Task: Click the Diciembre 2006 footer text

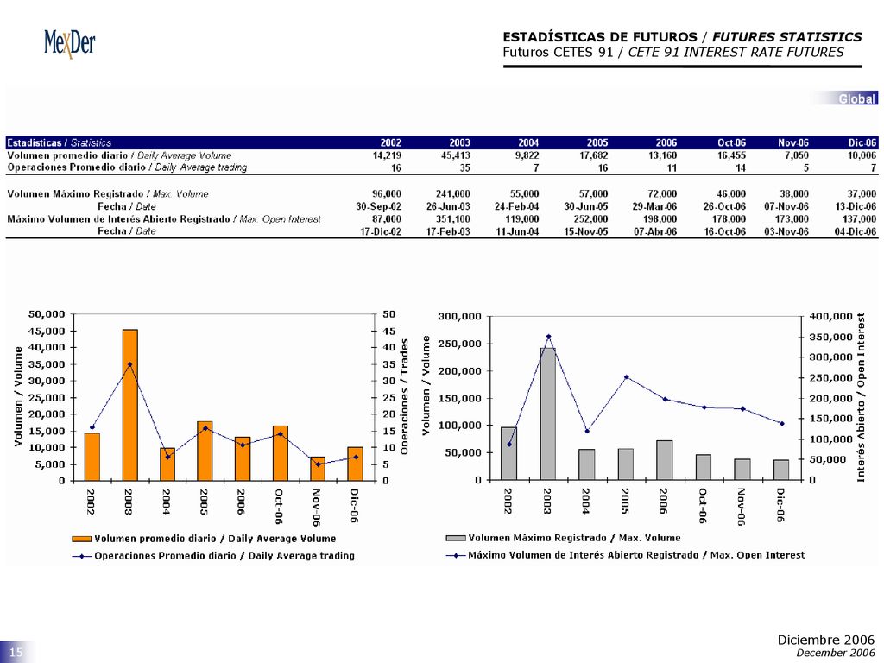Action: point(826,640)
